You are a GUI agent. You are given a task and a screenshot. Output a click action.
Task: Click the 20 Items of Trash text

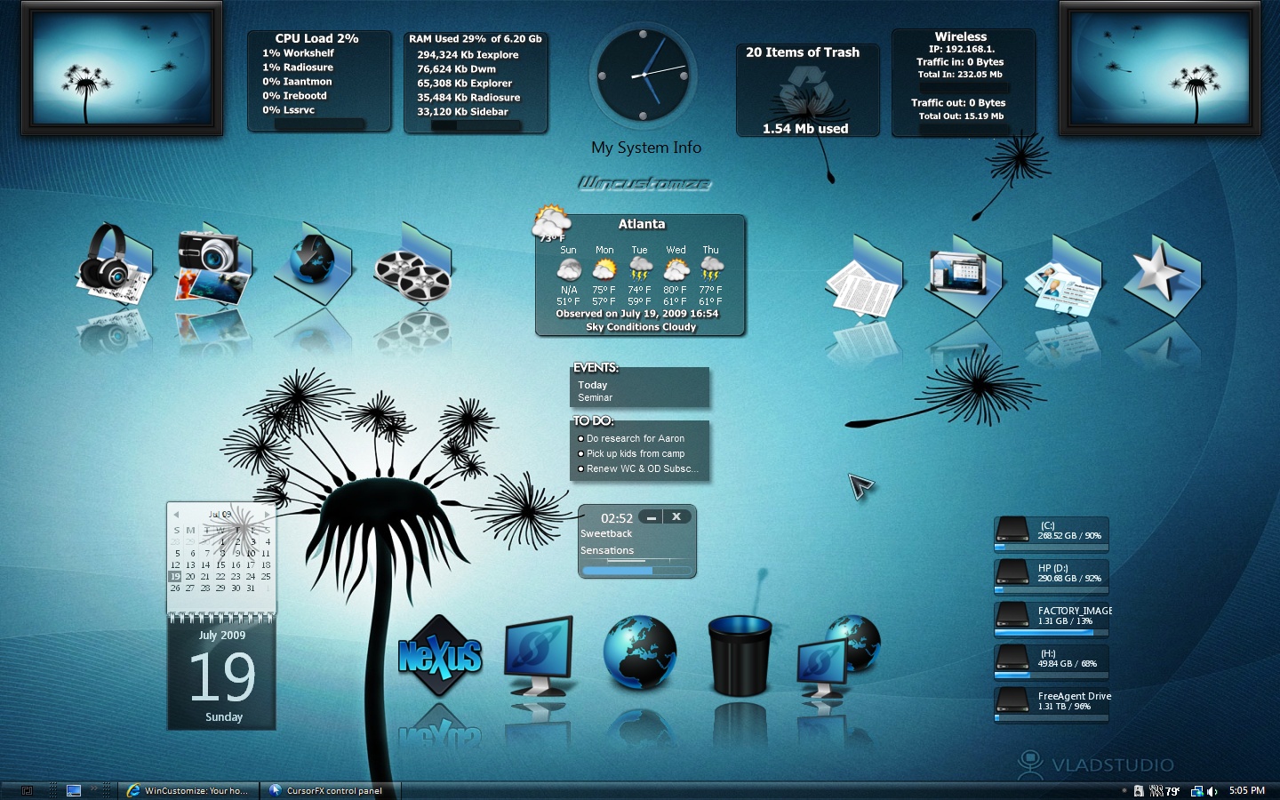tap(803, 52)
